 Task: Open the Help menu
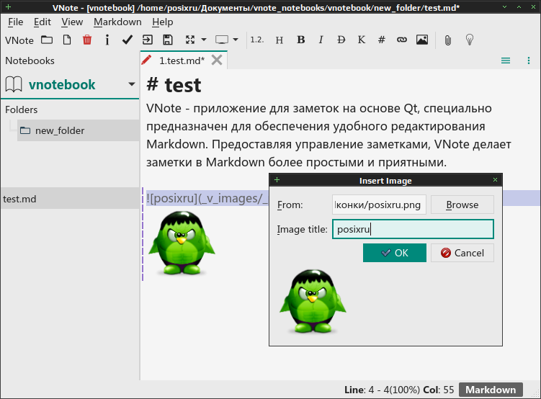[163, 22]
